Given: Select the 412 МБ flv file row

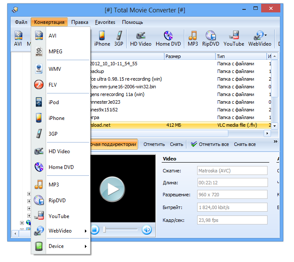Looking at the screenshot, I should (180, 125).
